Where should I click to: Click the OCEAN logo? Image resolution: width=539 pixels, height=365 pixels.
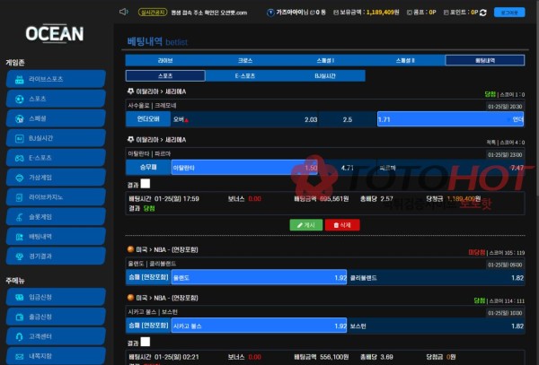click(x=54, y=34)
